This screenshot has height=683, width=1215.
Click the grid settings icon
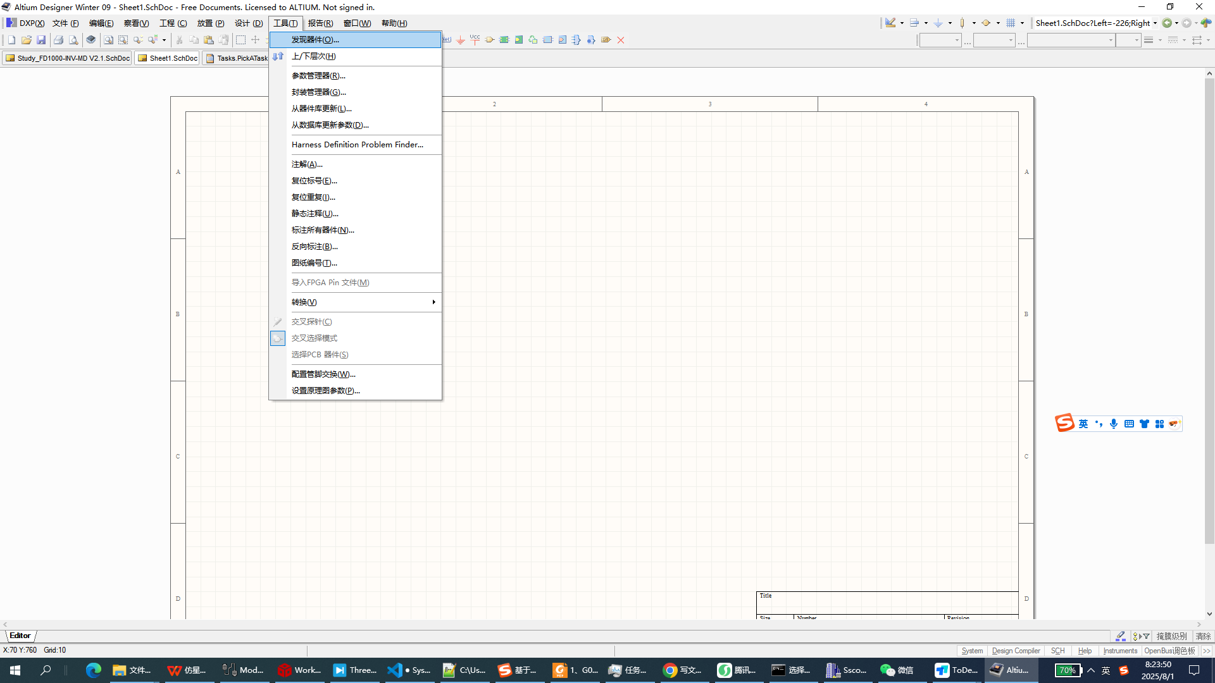tap(1011, 23)
